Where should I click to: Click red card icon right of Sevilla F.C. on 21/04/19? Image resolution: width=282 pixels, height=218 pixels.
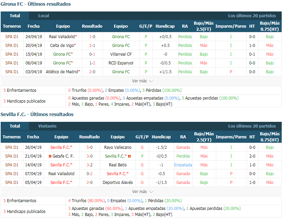click(x=129, y=156)
